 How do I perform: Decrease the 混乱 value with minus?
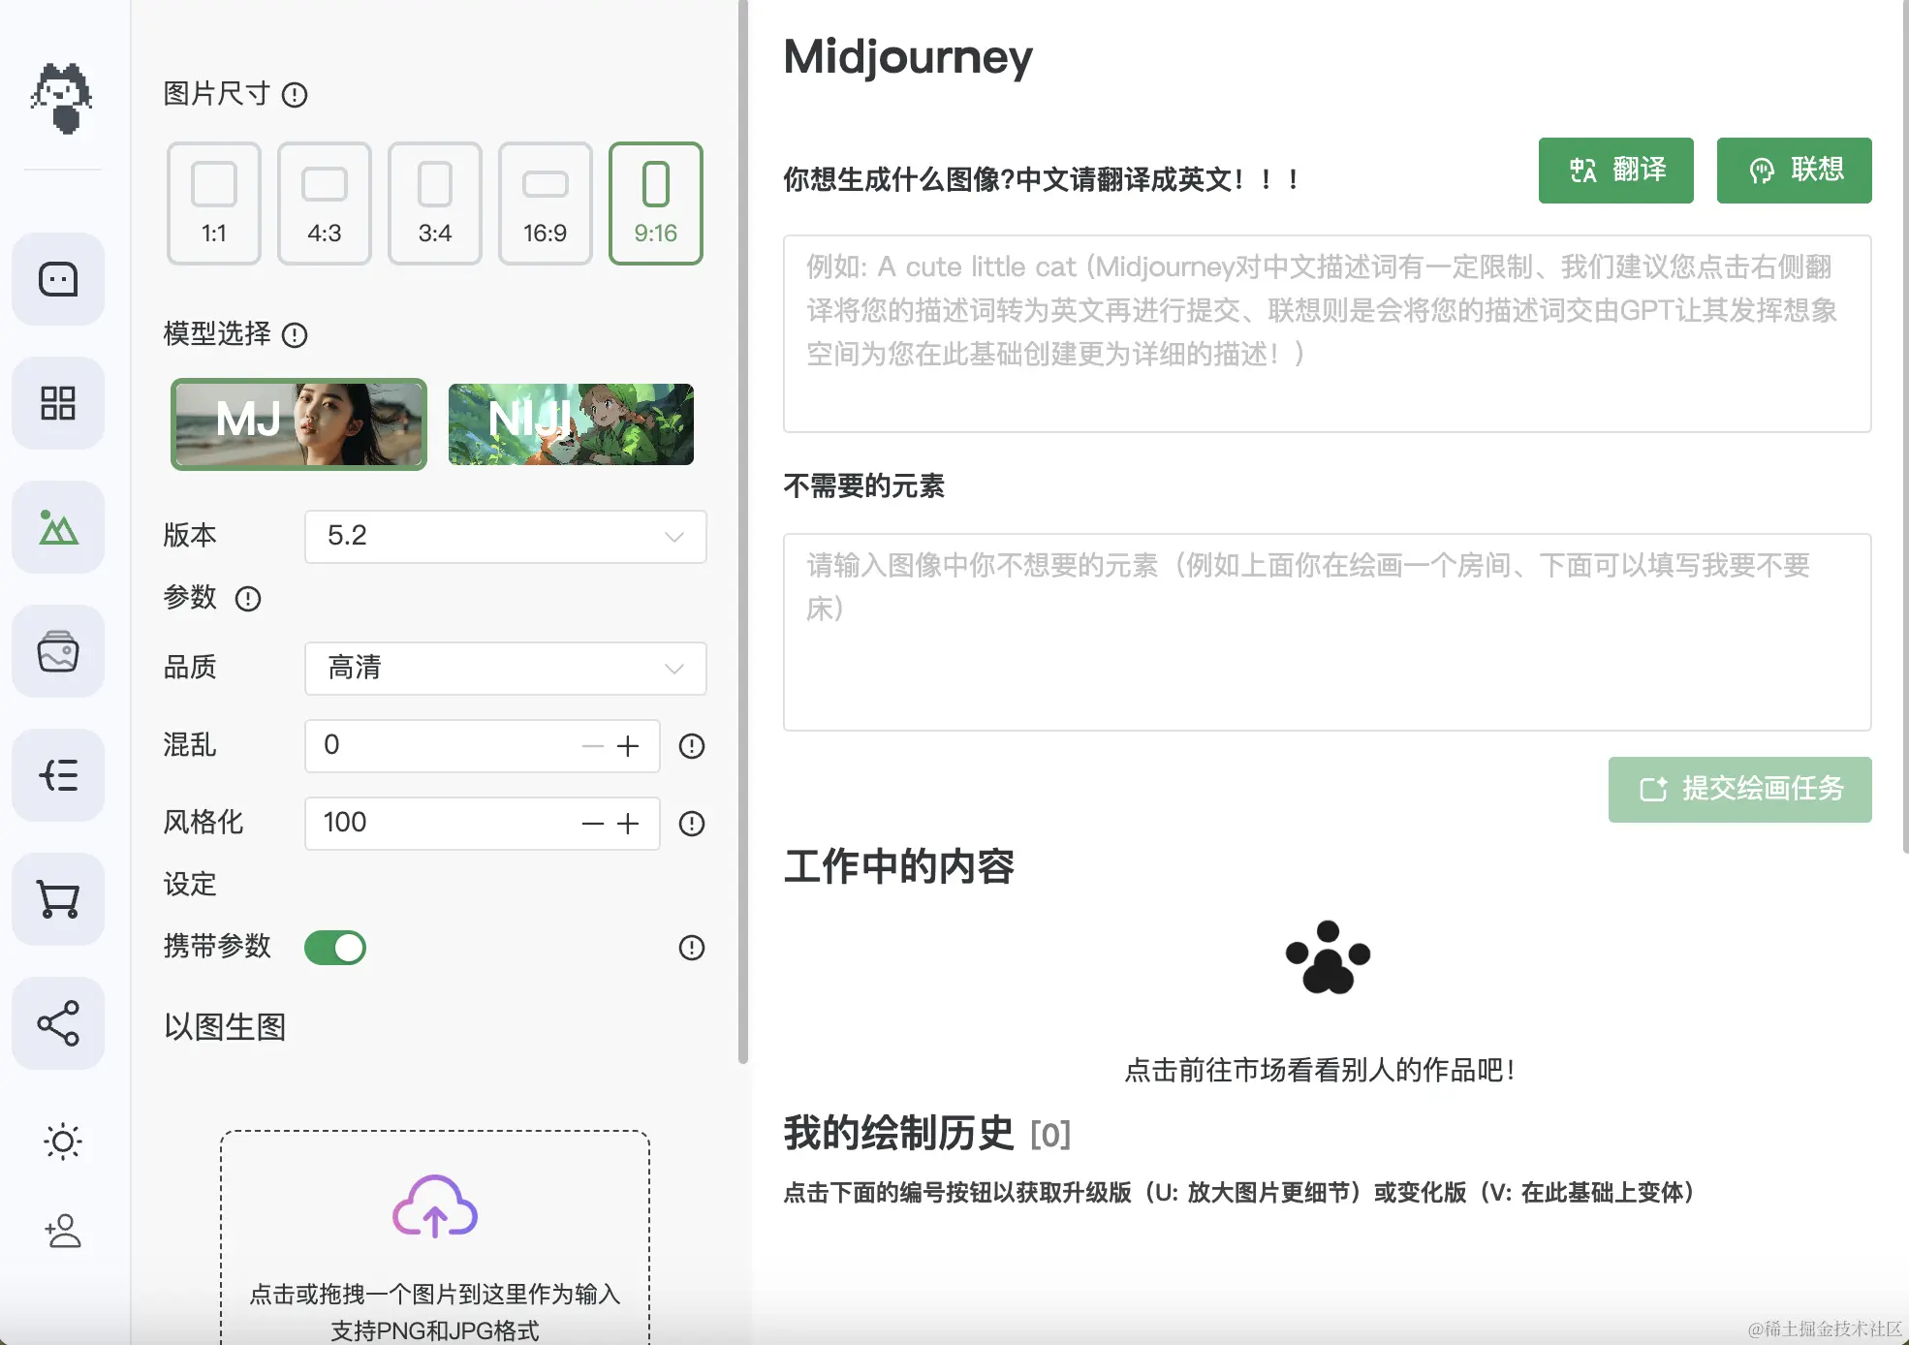[593, 746]
